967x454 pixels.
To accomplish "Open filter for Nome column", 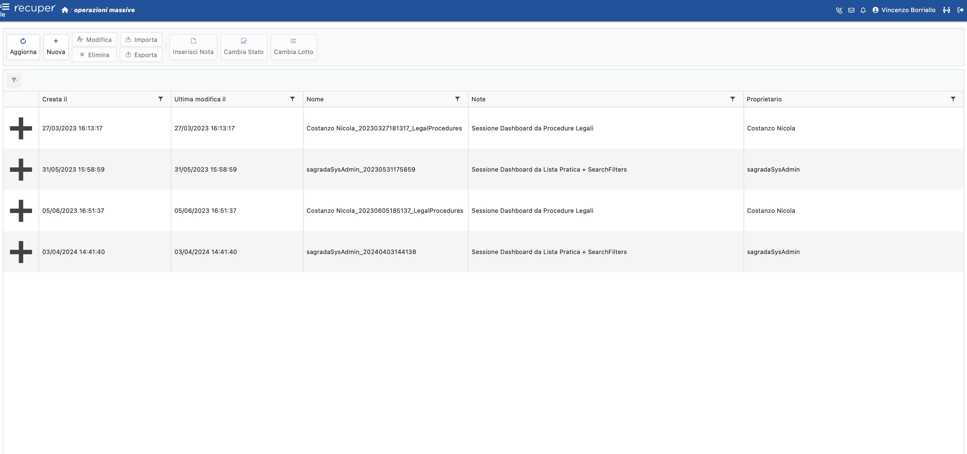I will tap(457, 99).
